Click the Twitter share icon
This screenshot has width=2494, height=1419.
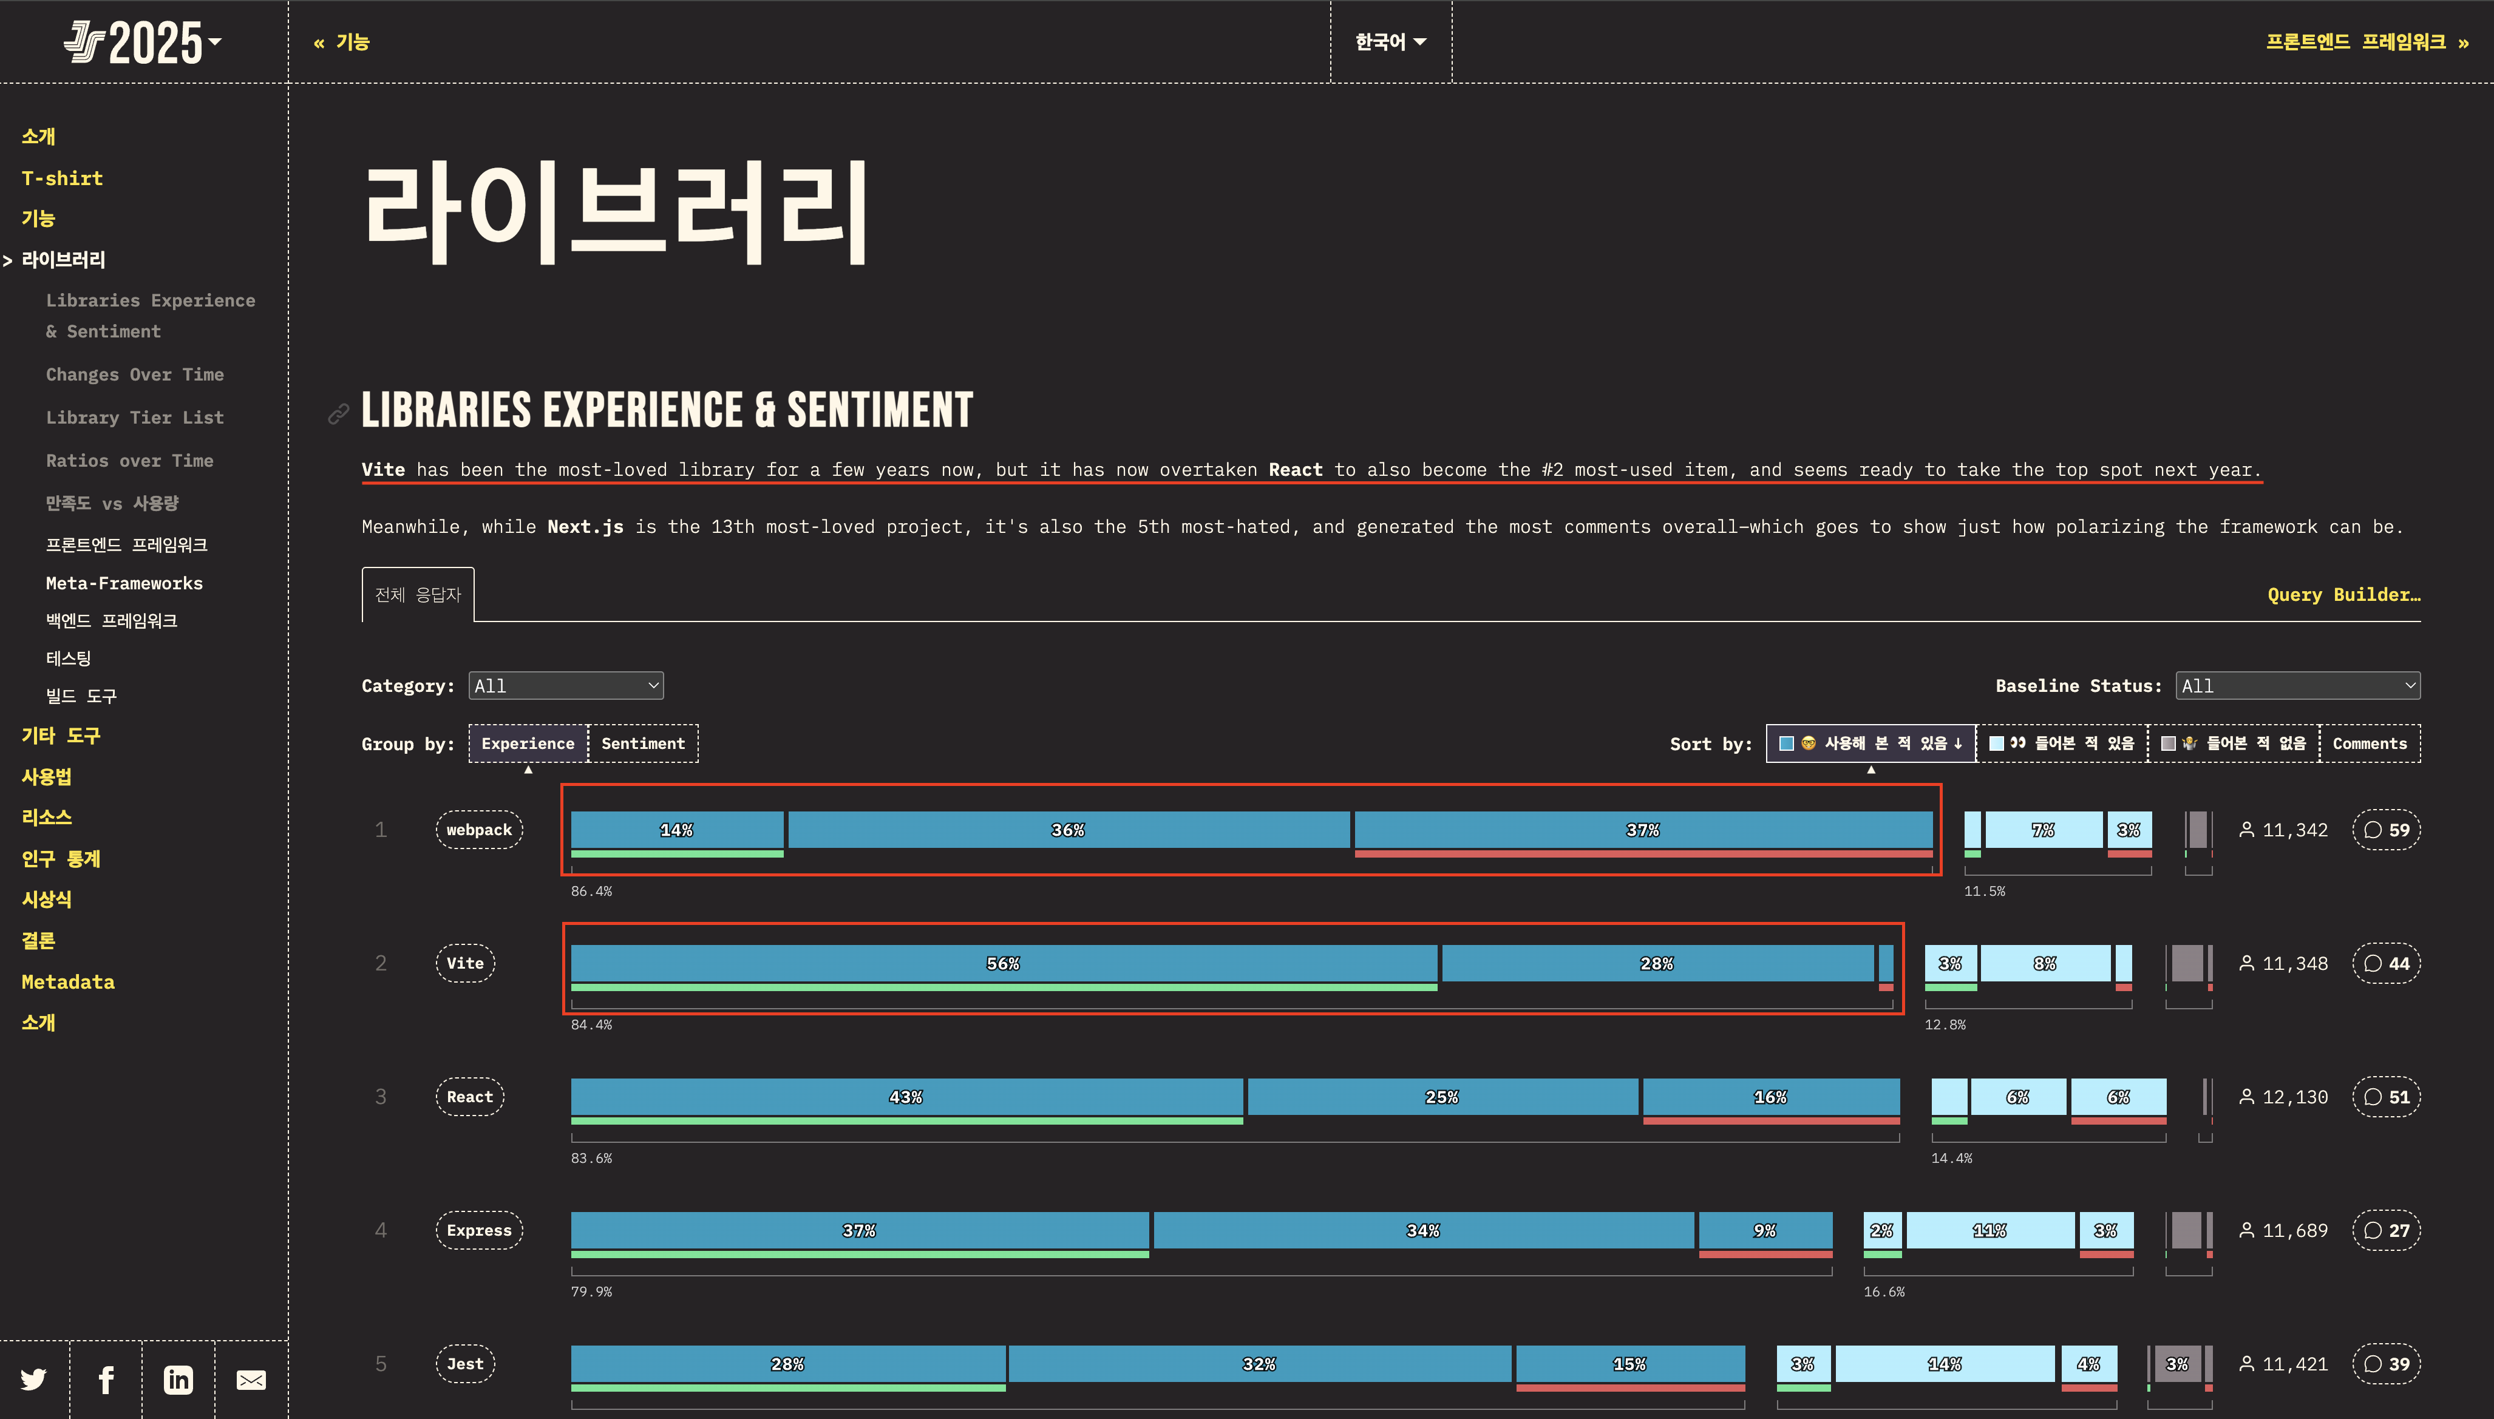(x=34, y=1379)
